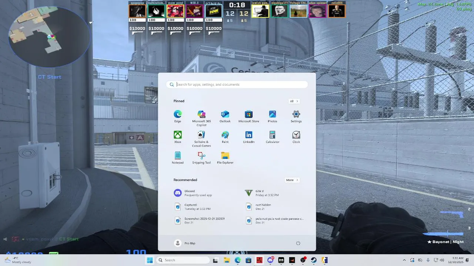Open Steam from the taskbar
This screenshot has width=474, height=266.
coord(314,260)
